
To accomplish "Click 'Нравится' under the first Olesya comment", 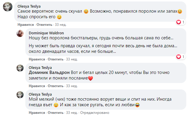I will (26, 25).
